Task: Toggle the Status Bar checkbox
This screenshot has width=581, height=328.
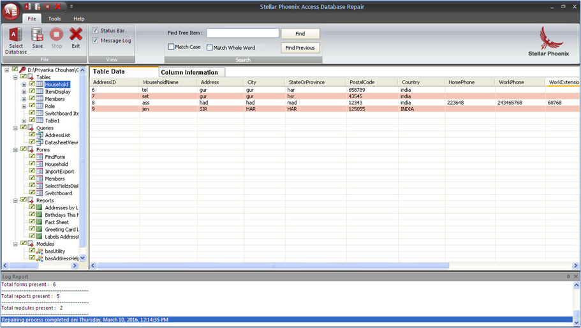Action: pos(95,31)
